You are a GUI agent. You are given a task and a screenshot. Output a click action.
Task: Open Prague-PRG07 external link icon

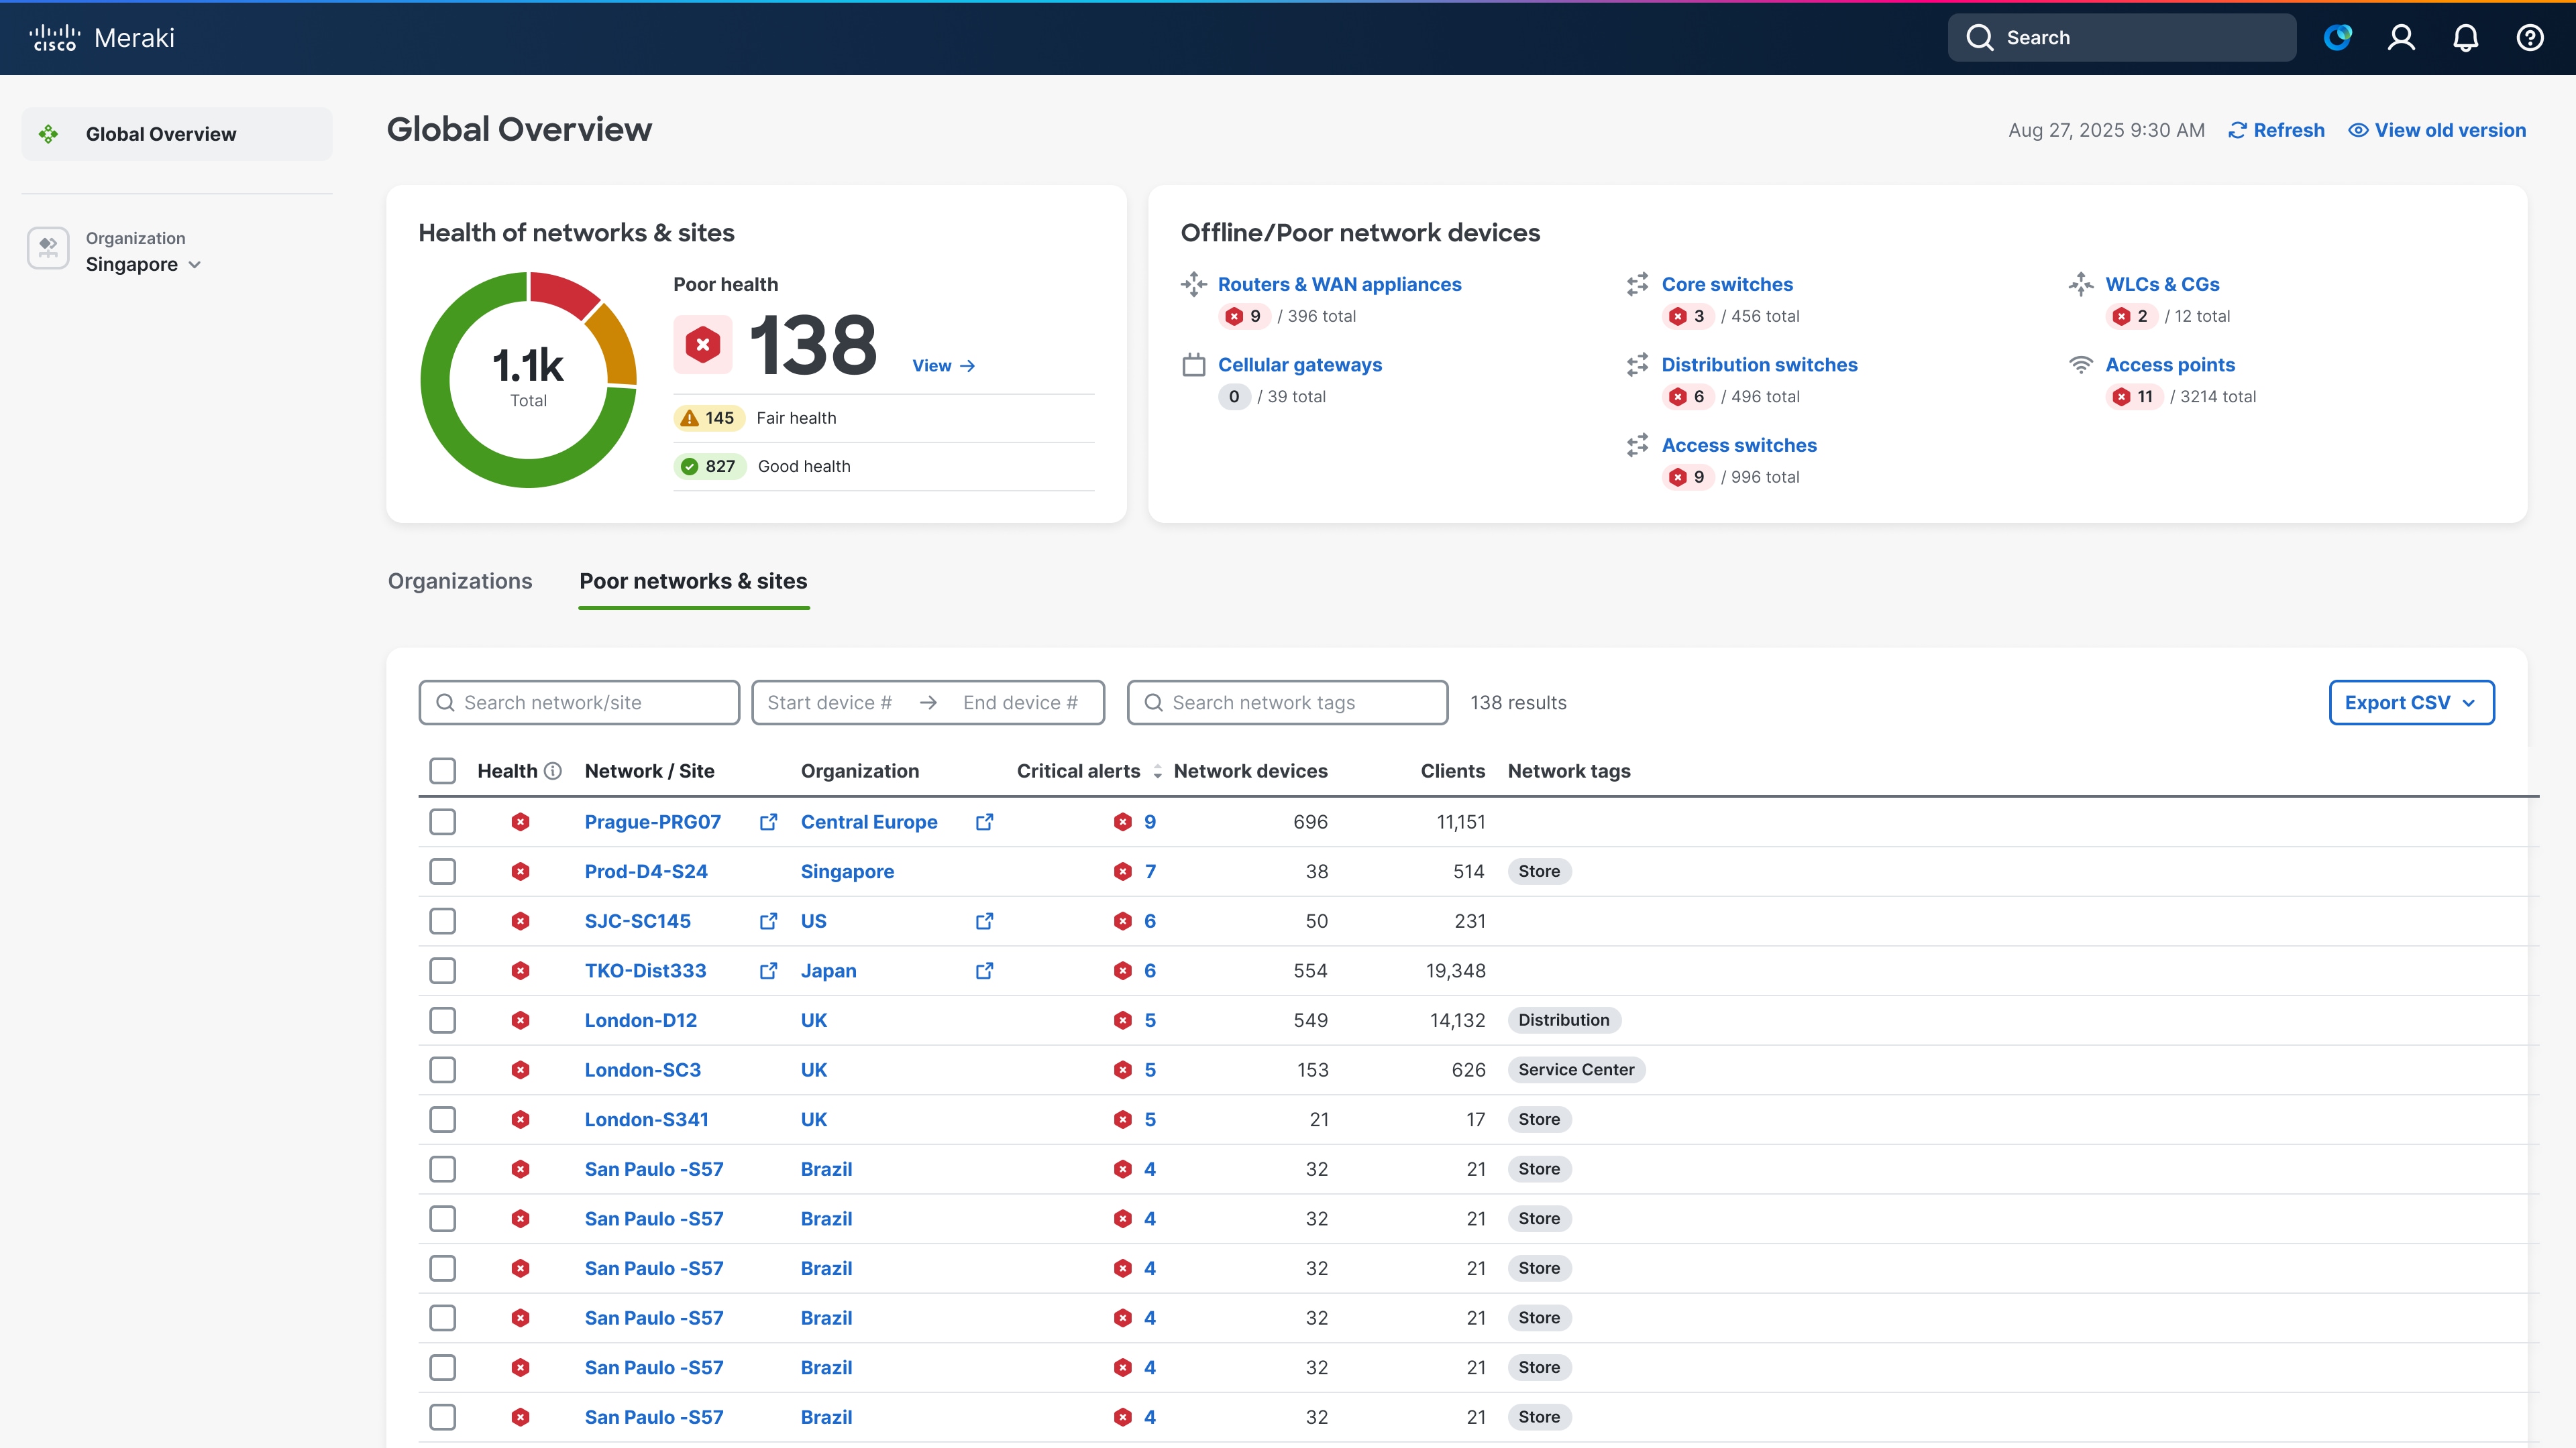(768, 821)
